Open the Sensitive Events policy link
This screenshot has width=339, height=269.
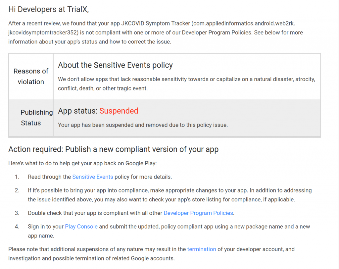[93, 177]
